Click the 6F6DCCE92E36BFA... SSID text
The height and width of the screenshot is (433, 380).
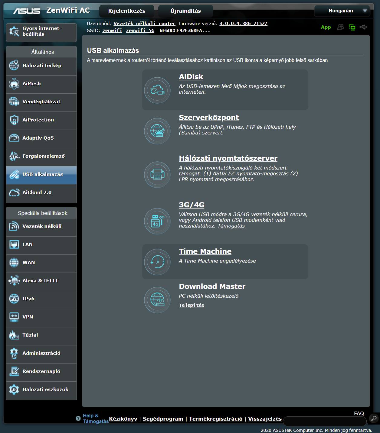tap(185, 31)
